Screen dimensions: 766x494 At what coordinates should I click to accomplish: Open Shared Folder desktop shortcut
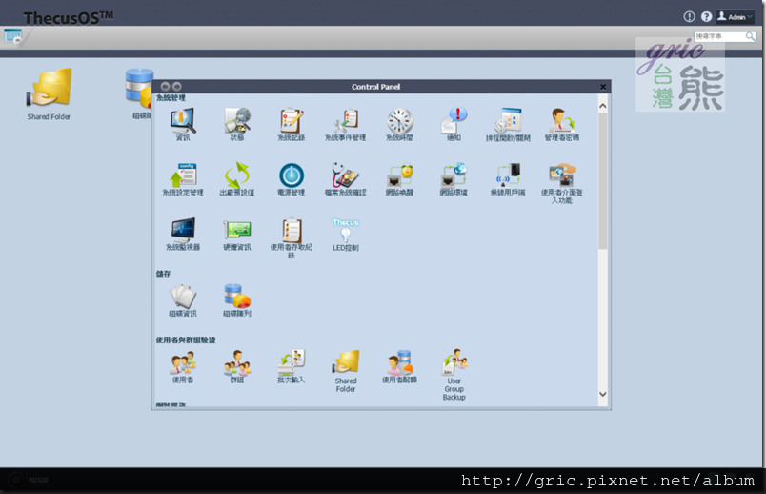[49, 94]
